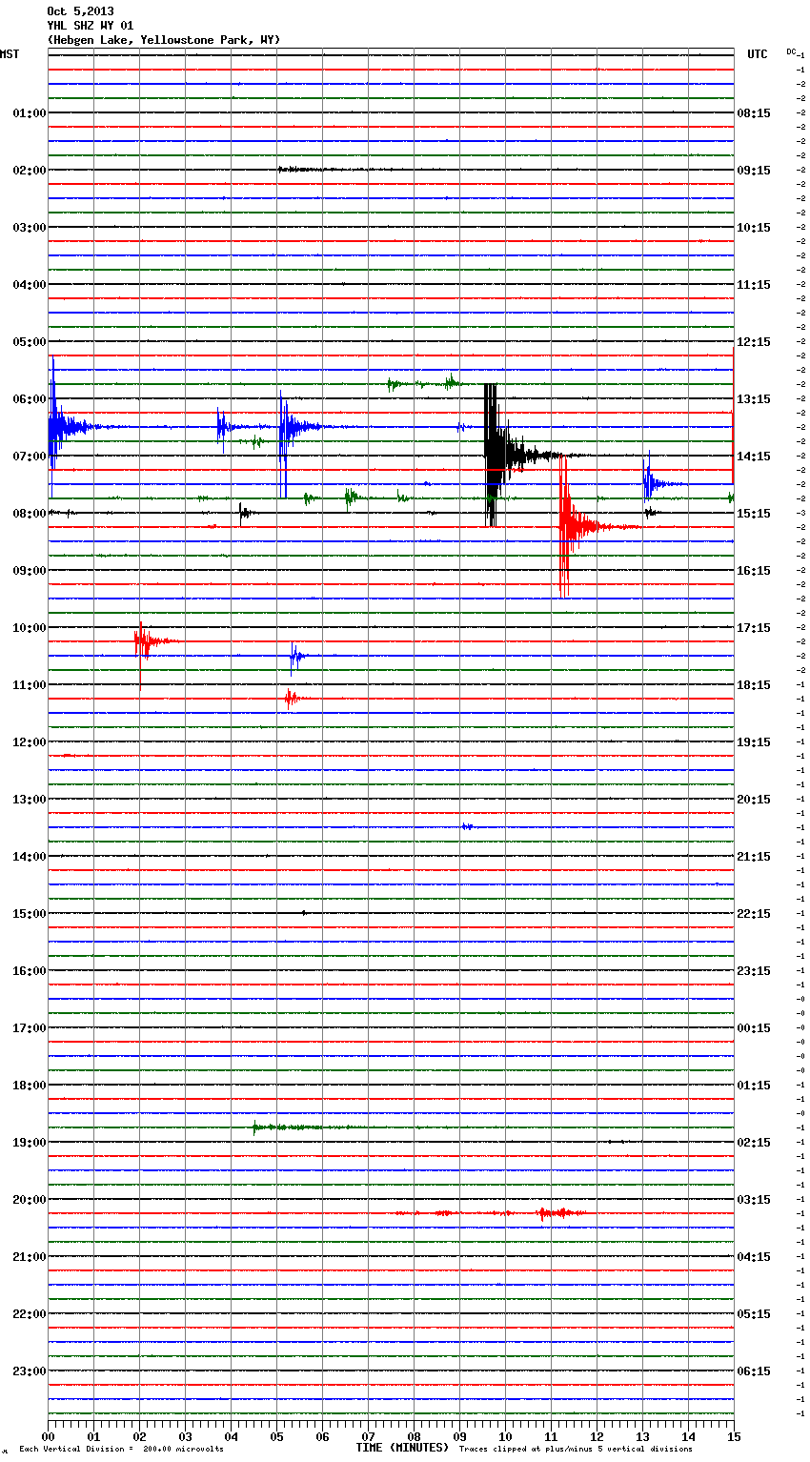Select the station code 'YHL SHZ WY 01'
The height and width of the screenshot is (1462, 810).
(91, 26)
